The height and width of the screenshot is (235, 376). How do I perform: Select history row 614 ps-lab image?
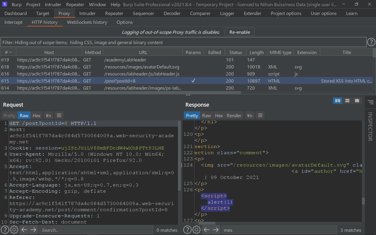pos(186,88)
